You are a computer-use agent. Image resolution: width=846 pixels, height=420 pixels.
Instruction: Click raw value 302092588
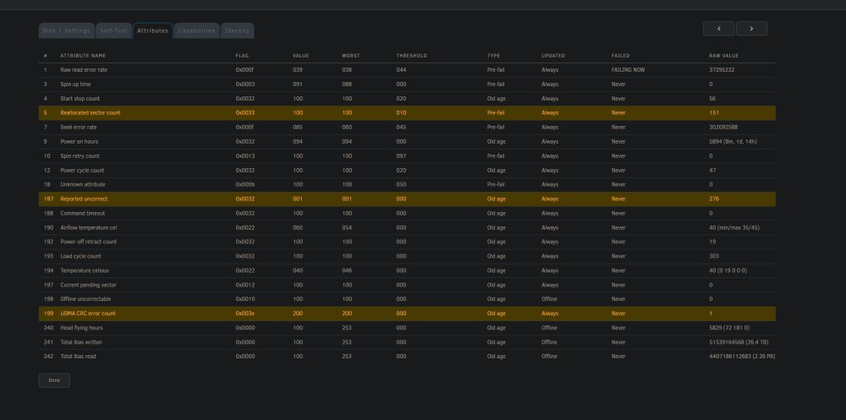723,128
